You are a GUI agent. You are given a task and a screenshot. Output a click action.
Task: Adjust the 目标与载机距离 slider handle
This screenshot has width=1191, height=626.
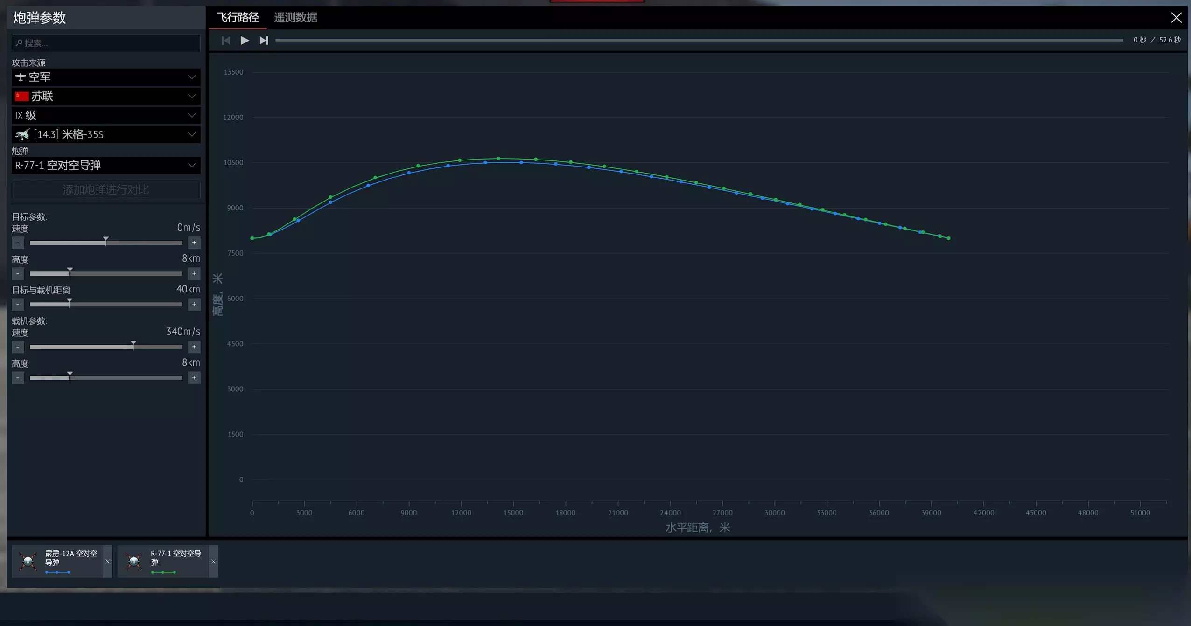point(70,303)
